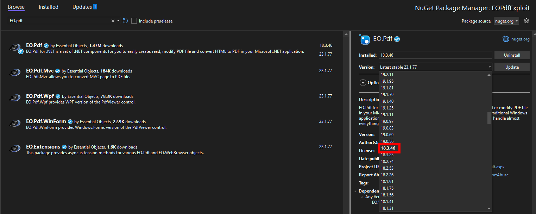Viewport: 536px width, 214px height.
Task: Click the Uninstall button
Action: [x=512, y=55]
